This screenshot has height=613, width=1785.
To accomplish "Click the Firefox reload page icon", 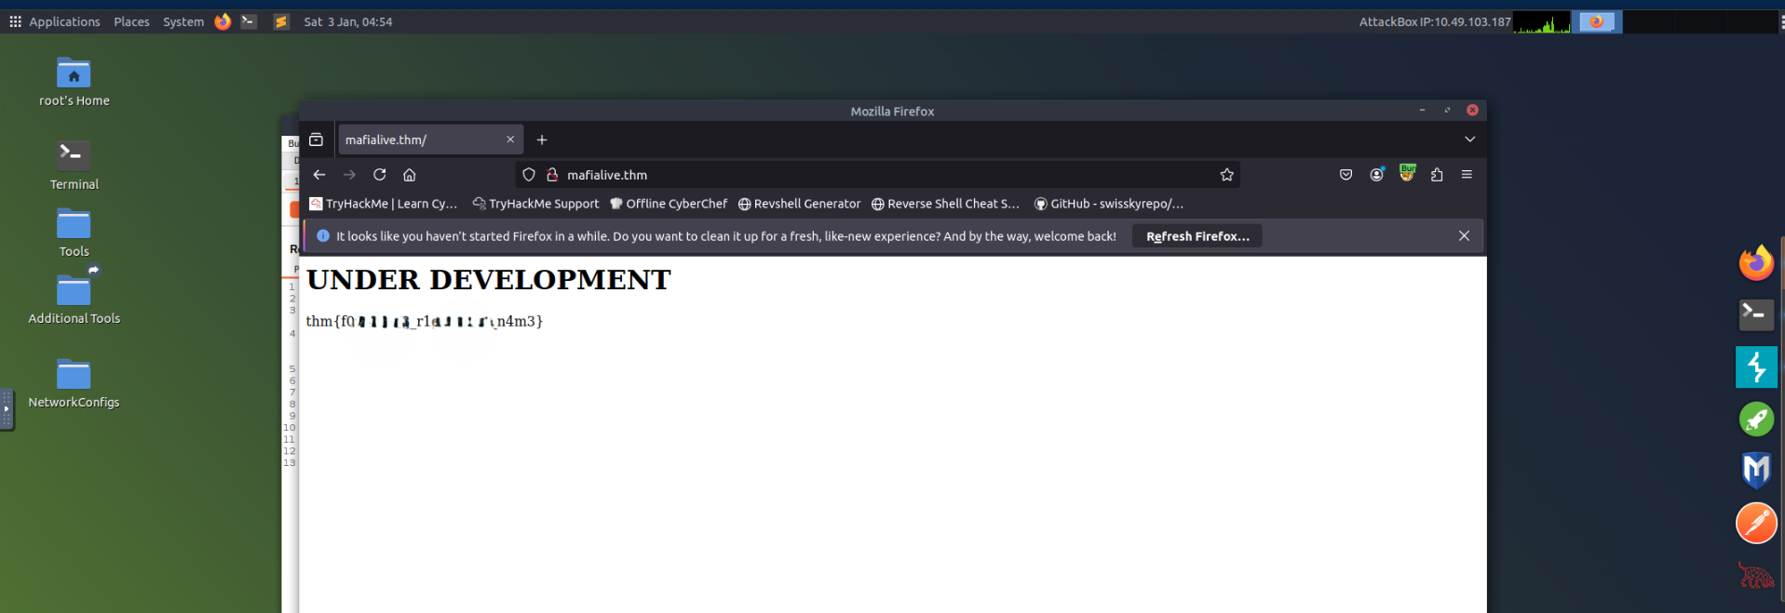I will [379, 175].
